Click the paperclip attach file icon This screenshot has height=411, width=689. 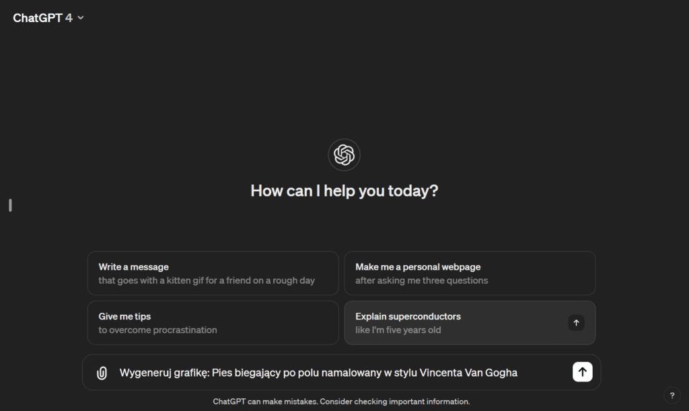[102, 373]
